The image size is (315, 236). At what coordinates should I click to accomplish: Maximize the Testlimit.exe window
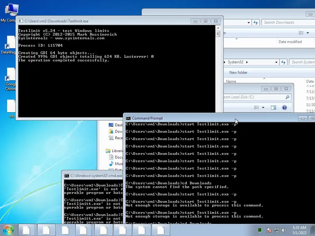(x=205, y=21)
